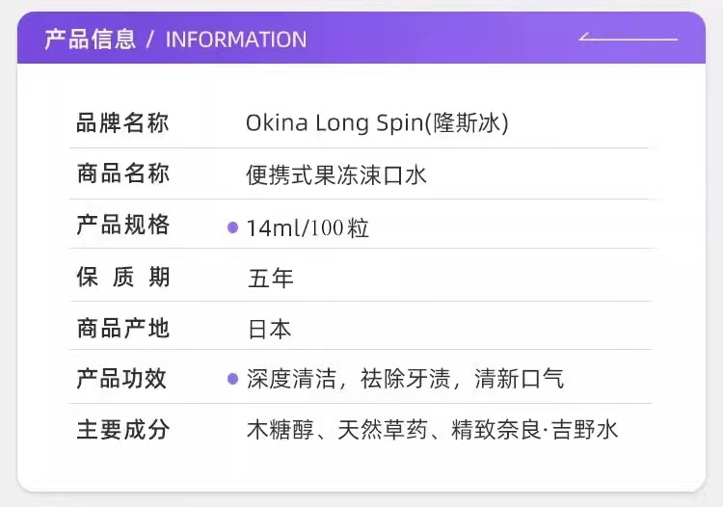Click the 产品信息 / INFORMATION header title
723x507 pixels.
click(175, 40)
